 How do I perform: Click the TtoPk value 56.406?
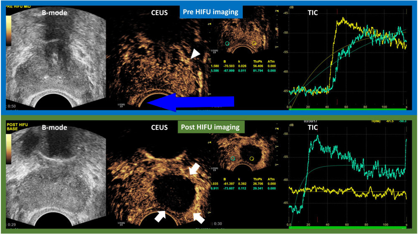coord(258,66)
